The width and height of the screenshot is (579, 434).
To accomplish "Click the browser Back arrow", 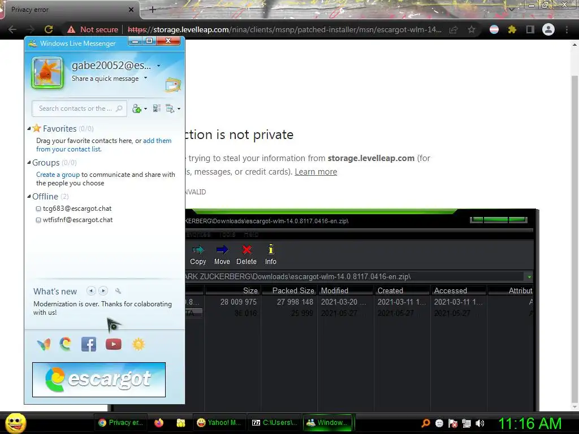I will pos(12,29).
